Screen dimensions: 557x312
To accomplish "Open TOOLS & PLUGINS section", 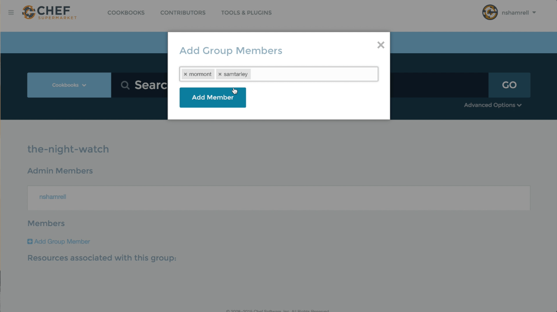I will click(246, 13).
